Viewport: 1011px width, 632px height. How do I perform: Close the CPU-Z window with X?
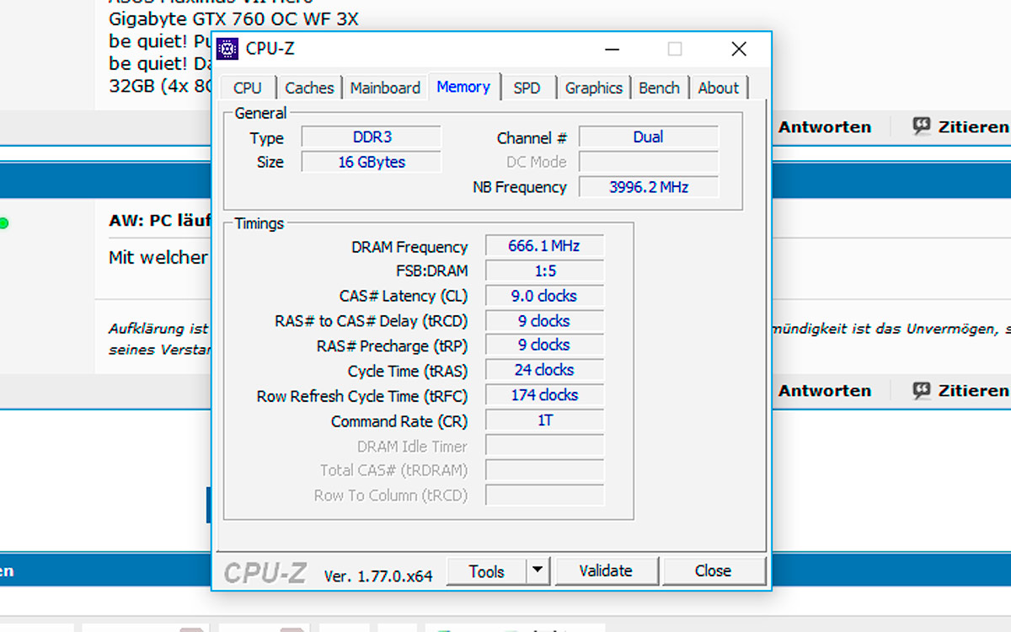tap(739, 49)
